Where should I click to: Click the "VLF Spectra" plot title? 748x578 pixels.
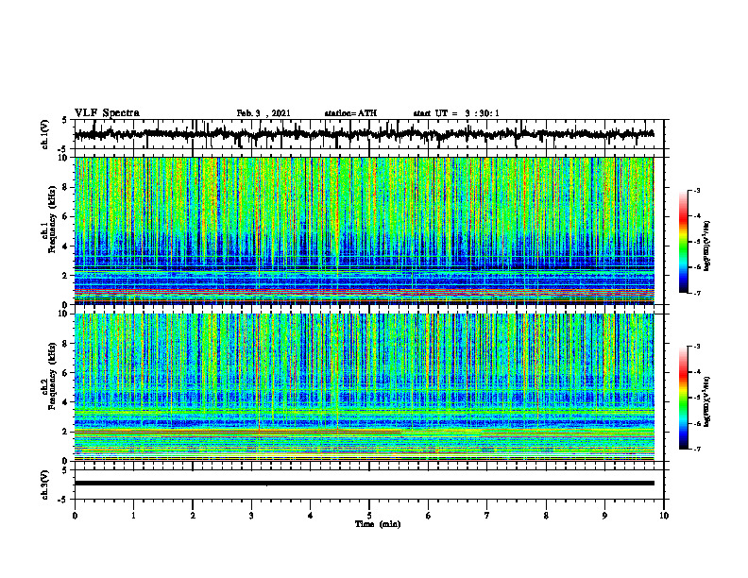point(107,113)
